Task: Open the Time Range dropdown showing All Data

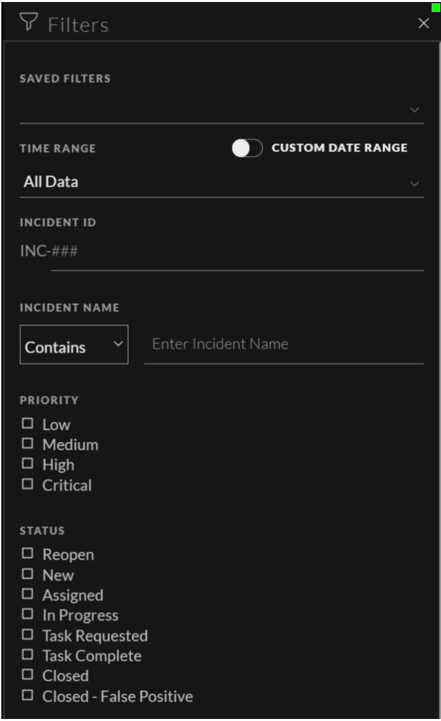Action: pyautogui.click(x=221, y=181)
